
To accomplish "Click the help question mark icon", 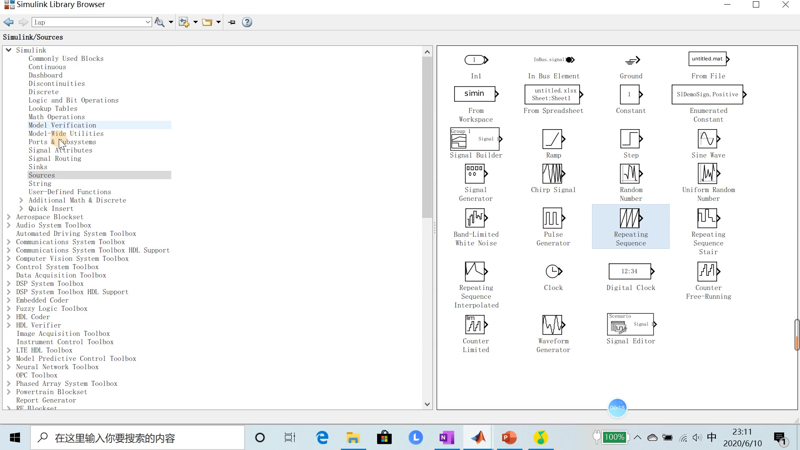I will [x=247, y=22].
